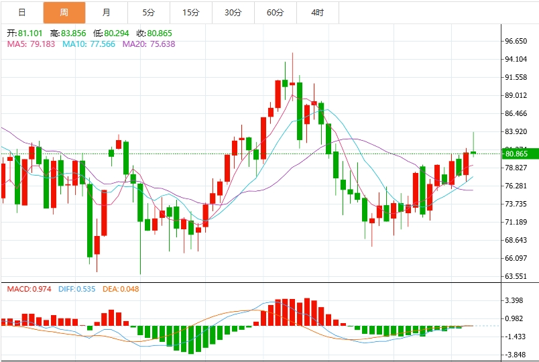The height and width of the screenshot is (362, 539).
Task: Click the 63.551 price axis label
Action: pos(516,276)
